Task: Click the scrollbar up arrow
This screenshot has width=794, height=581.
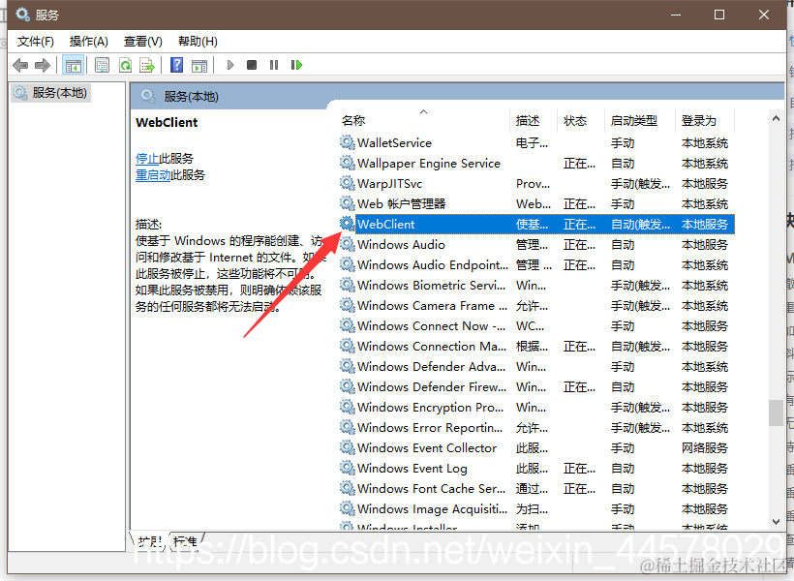Action: 776,118
